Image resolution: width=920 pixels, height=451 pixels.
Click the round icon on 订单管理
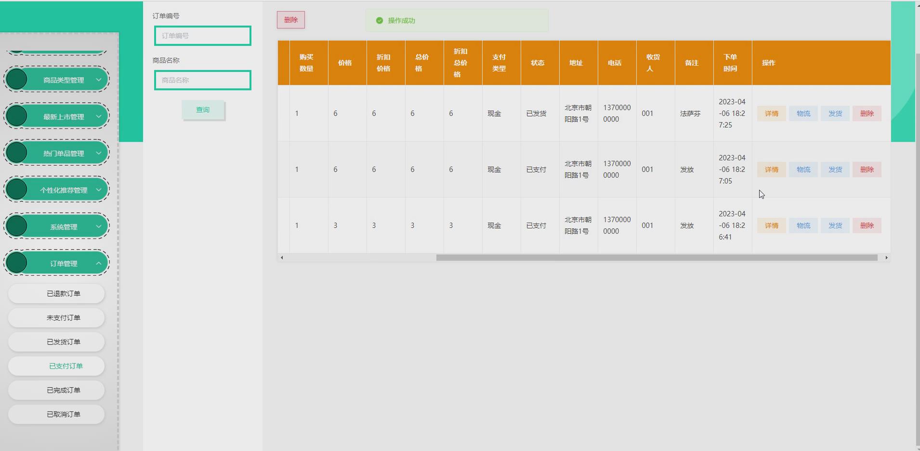coord(17,263)
